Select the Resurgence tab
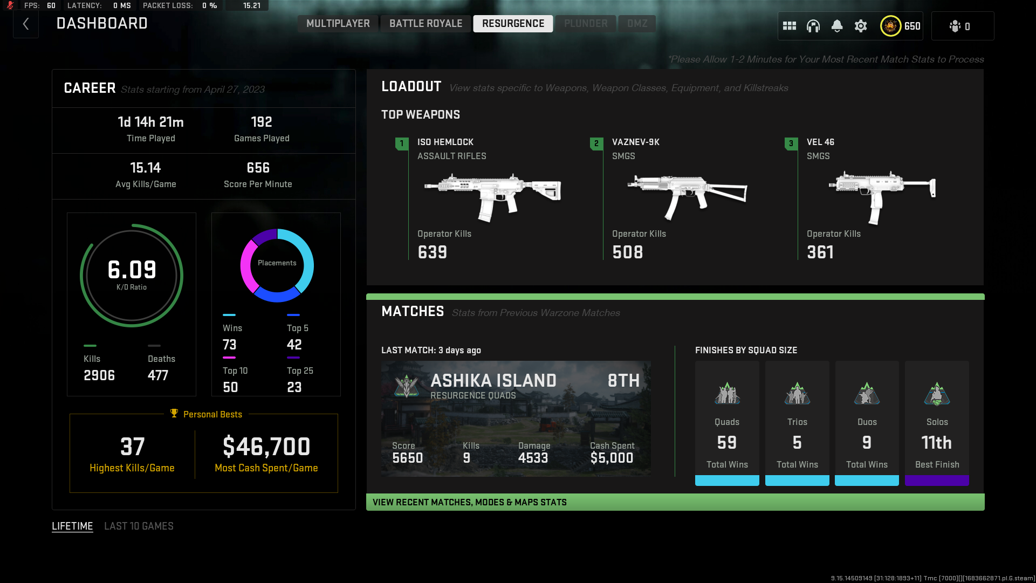Screen dimensions: 1036x583 click(513, 24)
